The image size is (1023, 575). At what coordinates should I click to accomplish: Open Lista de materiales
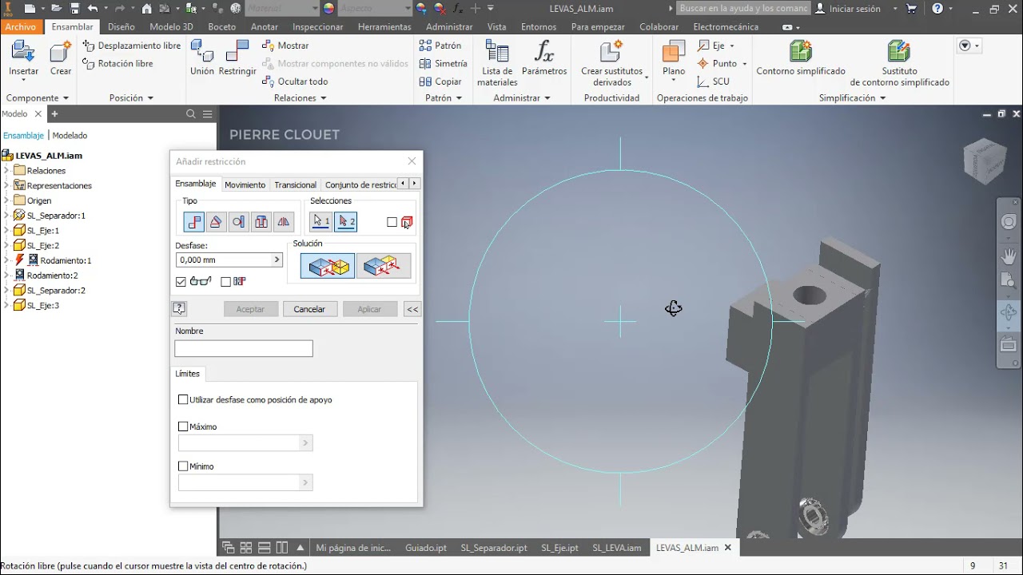pos(497,63)
